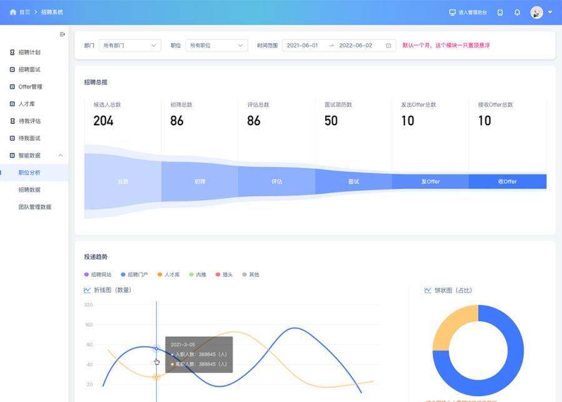The width and height of the screenshot is (562, 402).
Task: Click the home icon in breadcrumb
Action: [x=13, y=13]
